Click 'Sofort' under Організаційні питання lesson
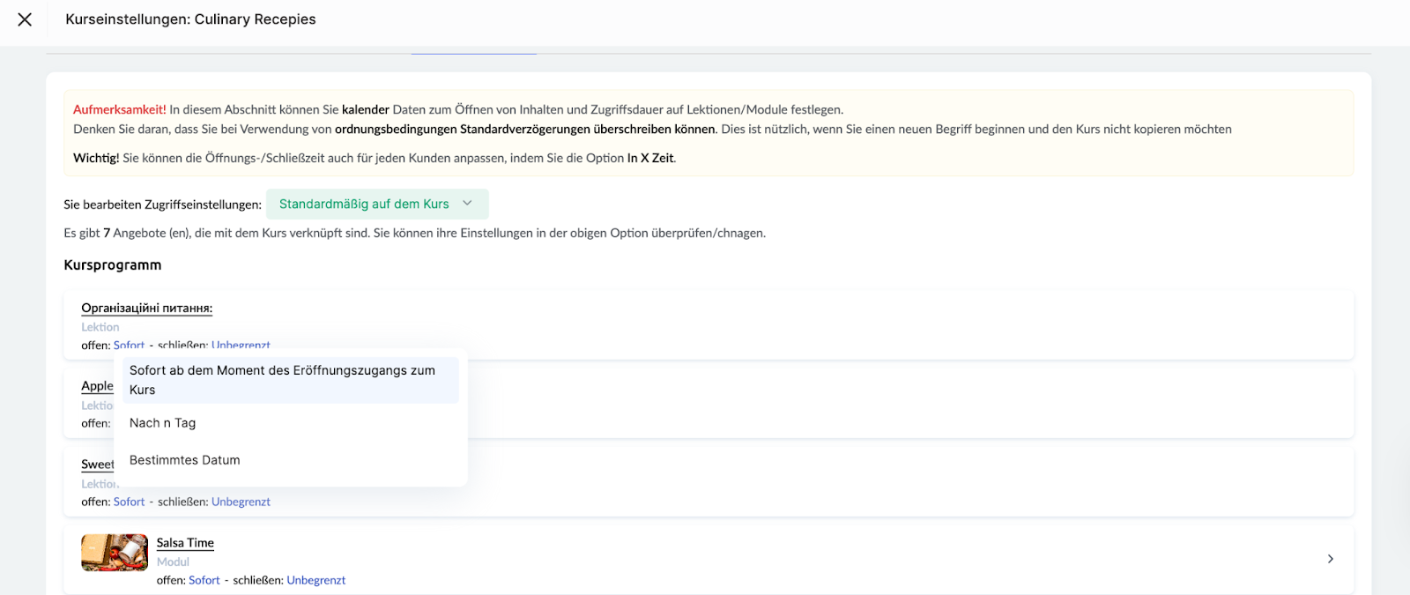The width and height of the screenshot is (1410, 595). (x=129, y=346)
